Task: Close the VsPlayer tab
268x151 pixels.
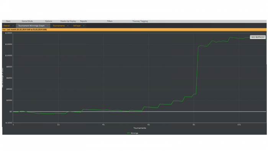Action: pyautogui.click(x=84, y=26)
